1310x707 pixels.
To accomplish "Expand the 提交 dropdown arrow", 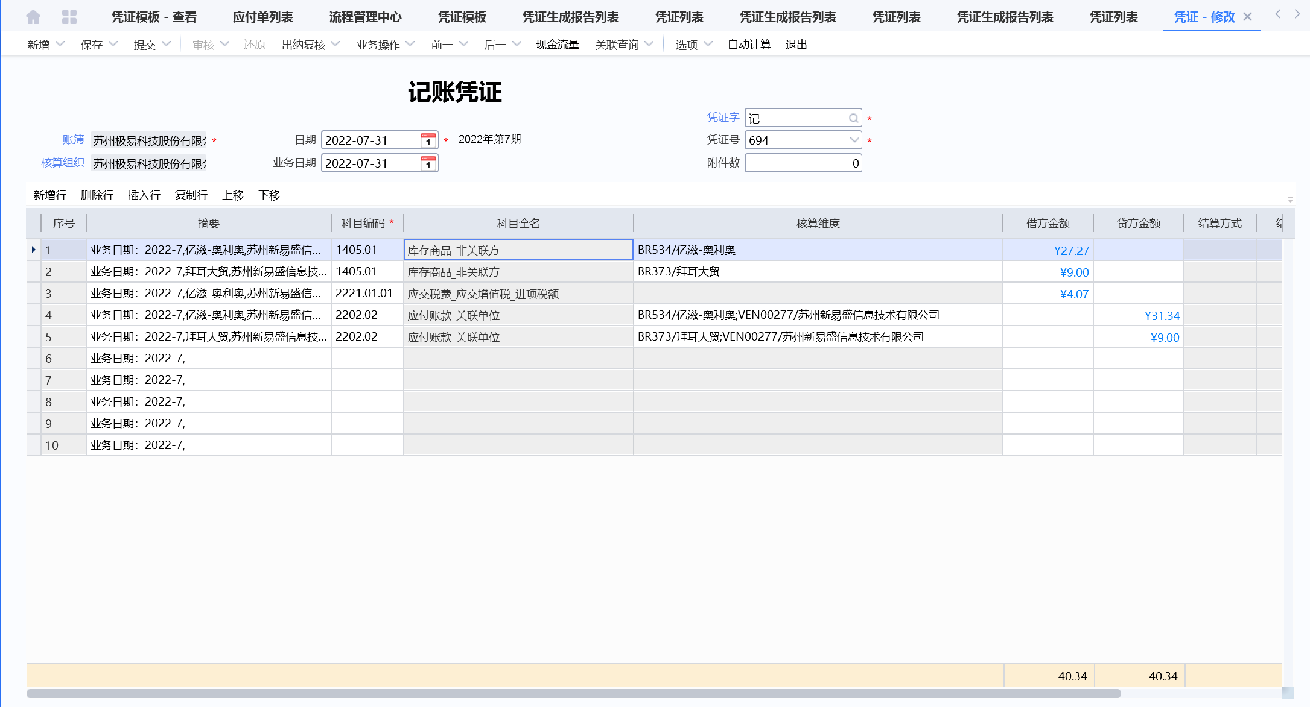I will (166, 44).
